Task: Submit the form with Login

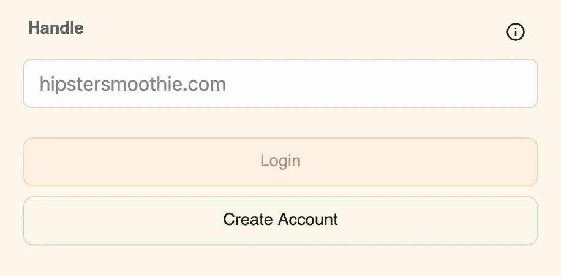Action: (280, 161)
